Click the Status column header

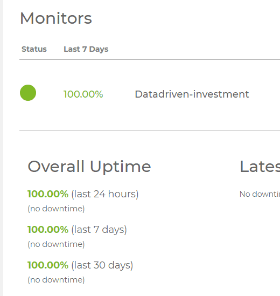click(34, 49)
